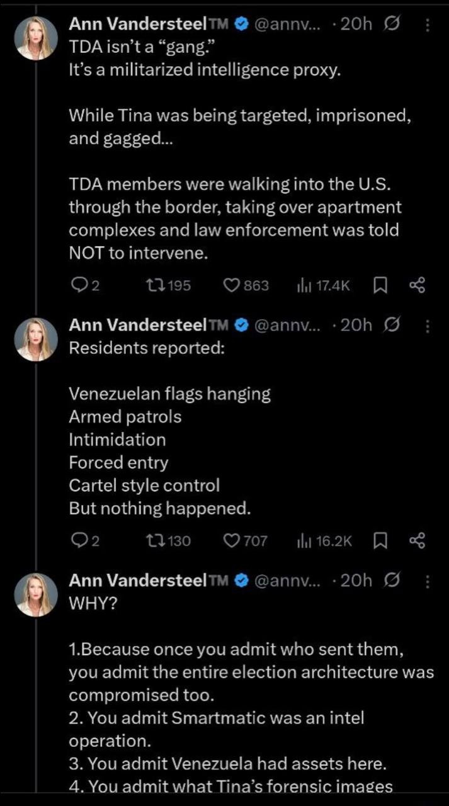
Task: Open author name on first post
Action: (137, 25)
